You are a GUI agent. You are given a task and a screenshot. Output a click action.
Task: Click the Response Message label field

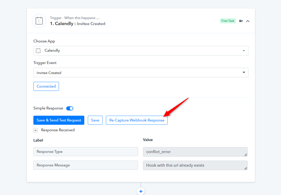point(86,165)
